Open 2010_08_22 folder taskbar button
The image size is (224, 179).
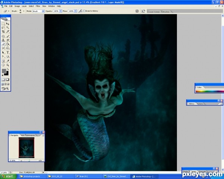tap(60, 176)
